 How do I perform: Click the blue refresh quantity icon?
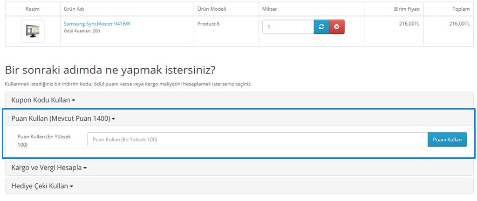[x=321, y=27]
